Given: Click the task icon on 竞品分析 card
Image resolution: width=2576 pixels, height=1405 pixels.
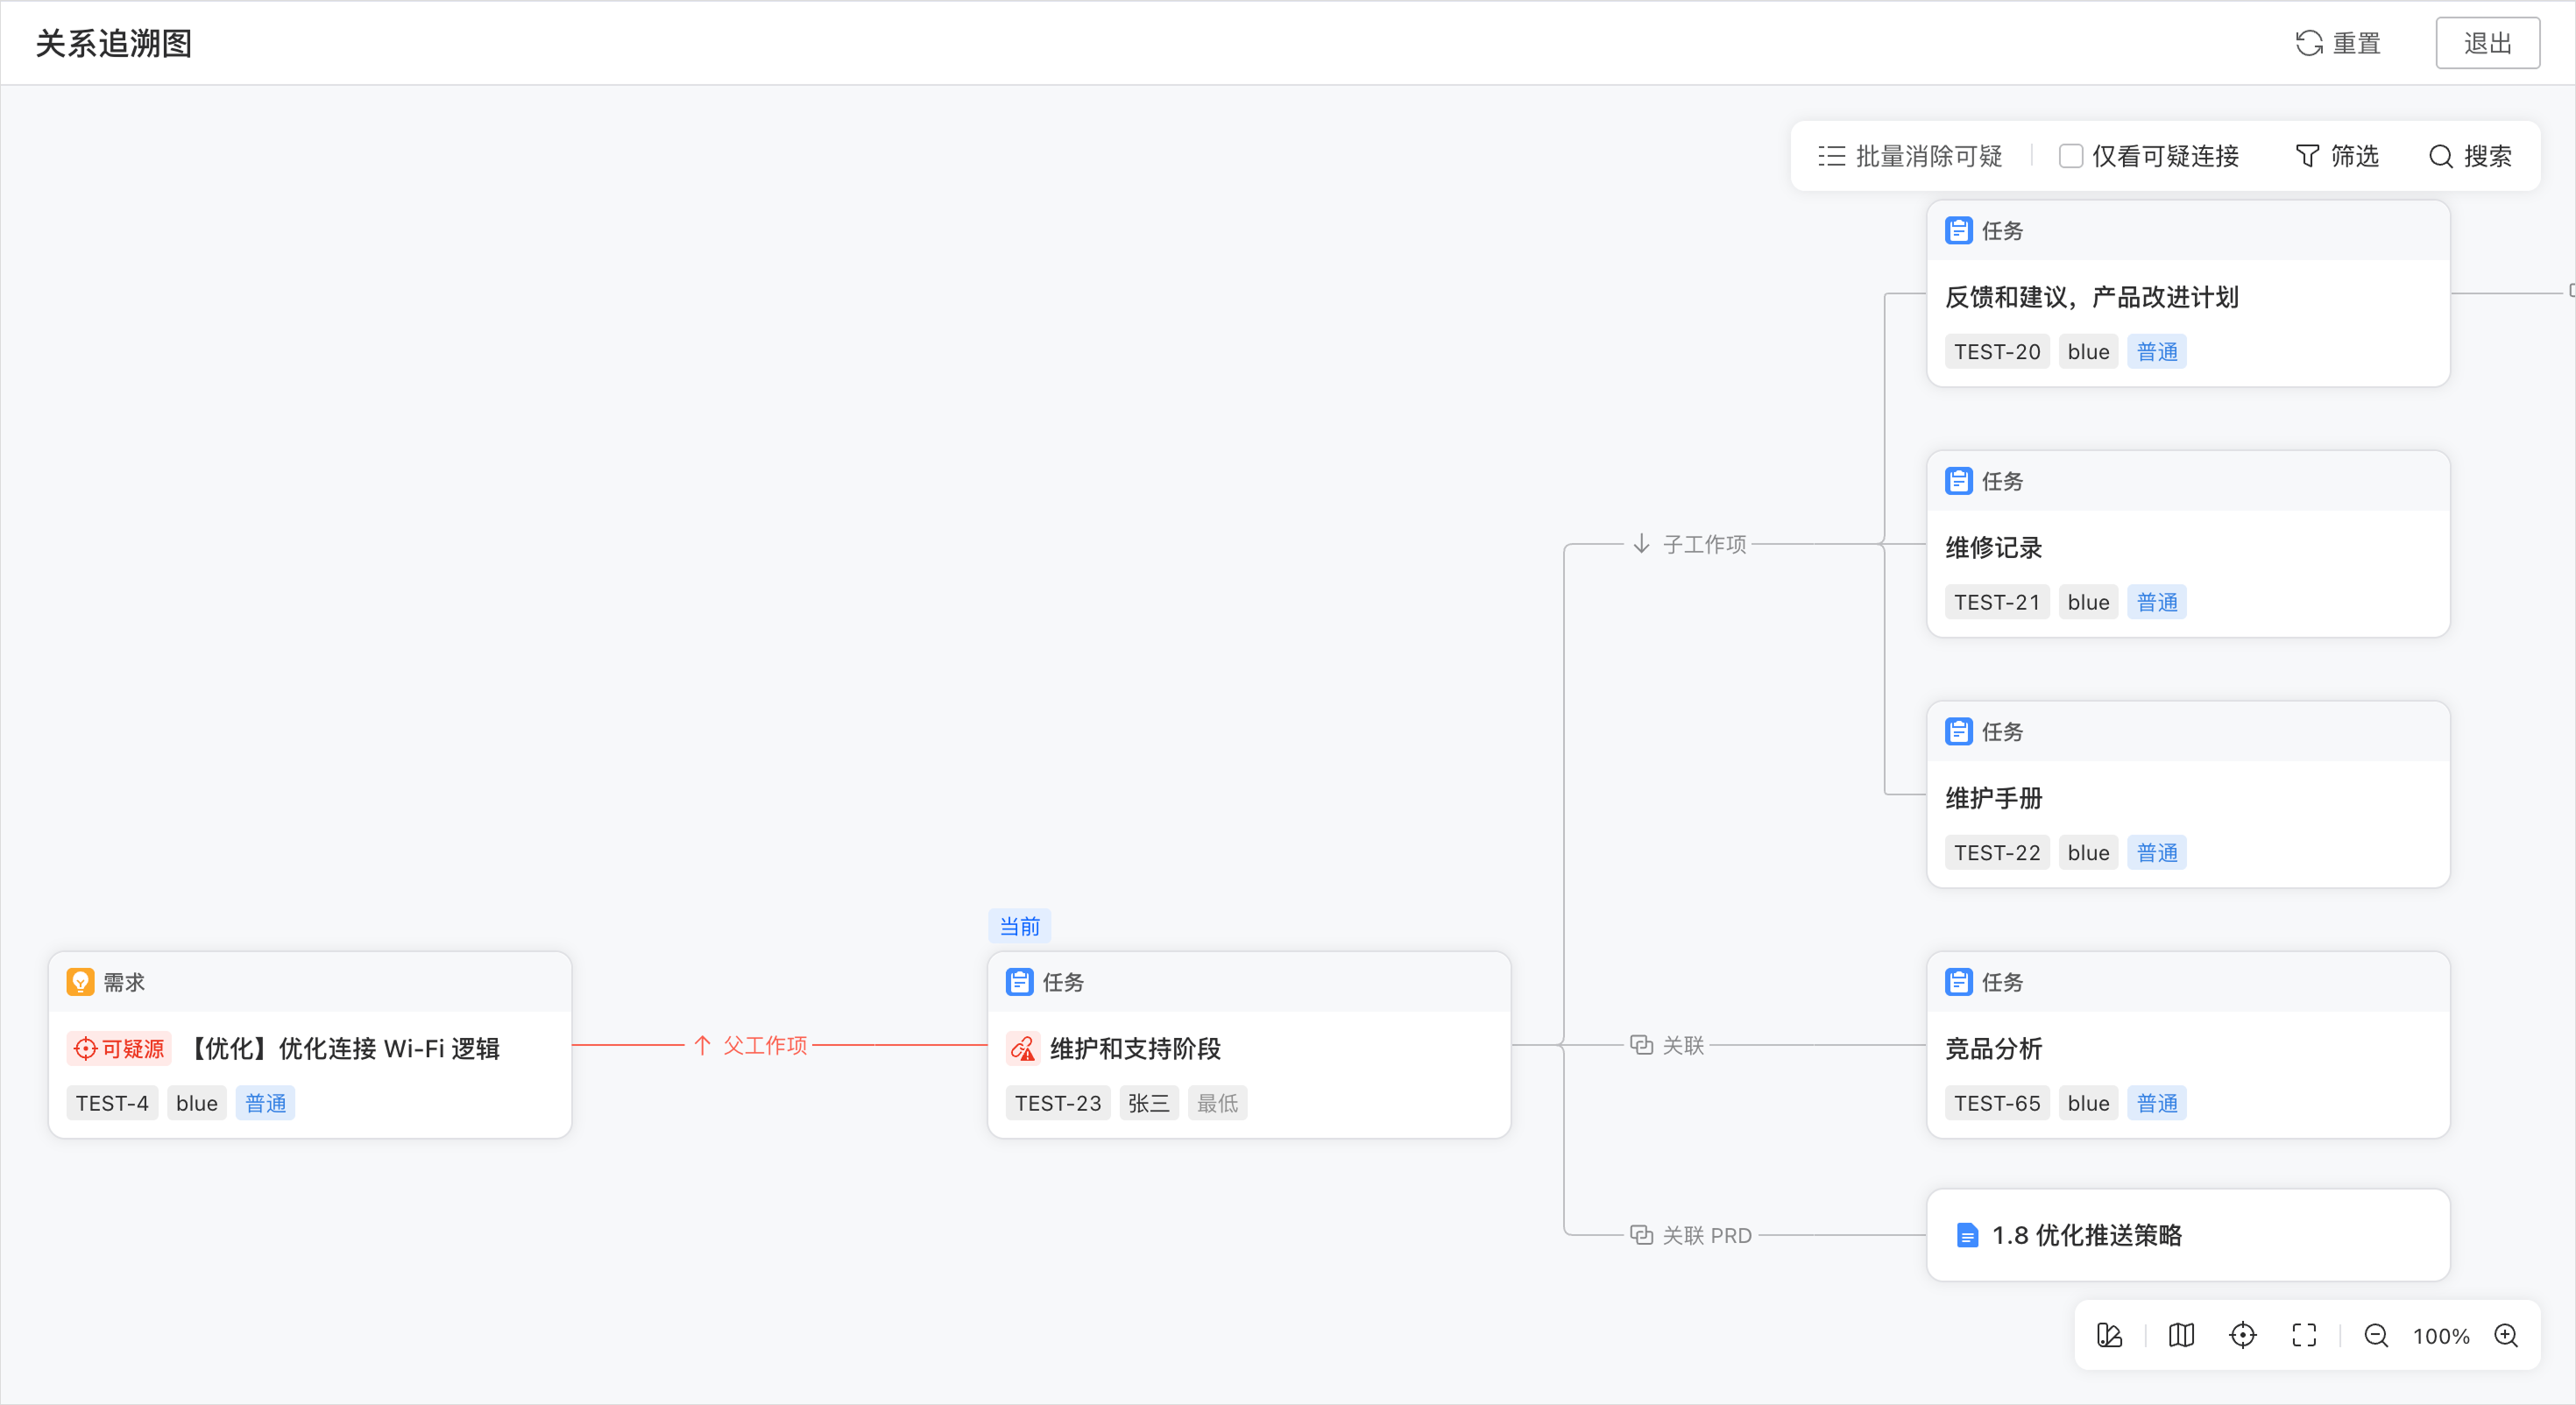Looking at the screenshot, I should click(1958, 982).
